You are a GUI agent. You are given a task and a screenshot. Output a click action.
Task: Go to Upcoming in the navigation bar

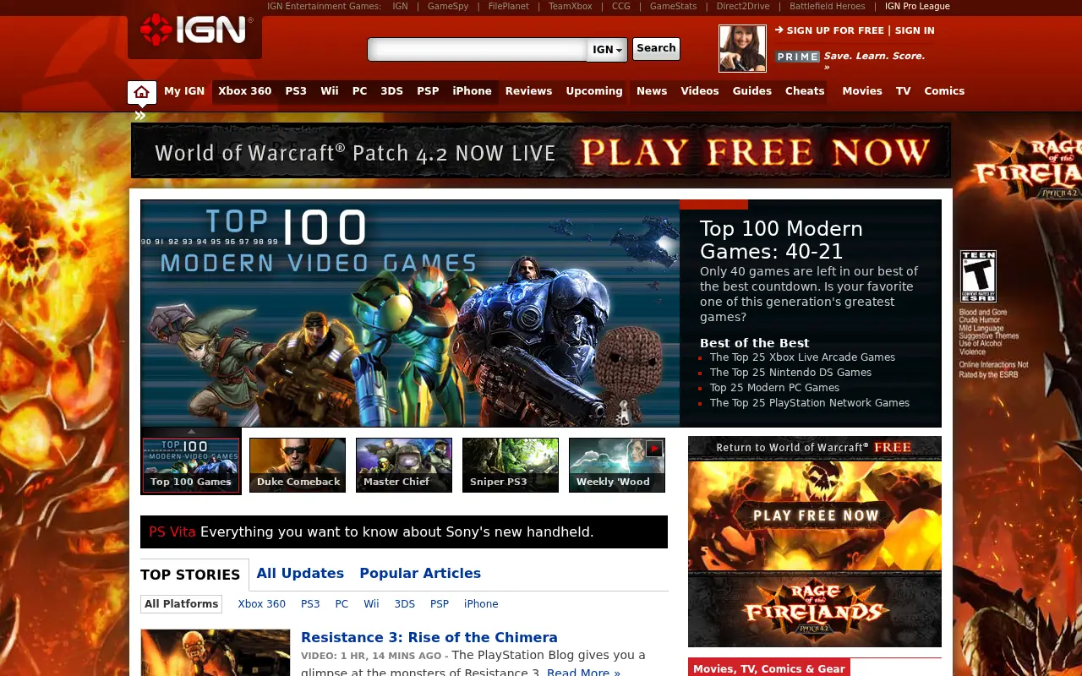tap(594, 91)
